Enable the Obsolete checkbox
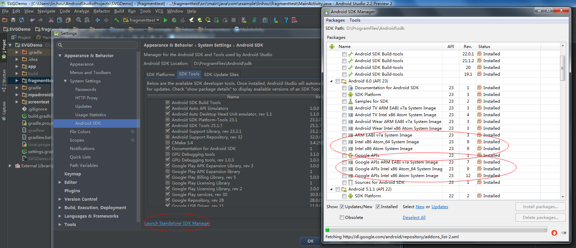The height and width of the screenshot is (248, 576). tap(342, 218)
